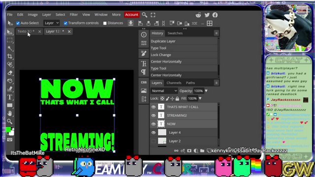
Task: Toggle lock all padlock icon
Action: (x=177, y=98)
